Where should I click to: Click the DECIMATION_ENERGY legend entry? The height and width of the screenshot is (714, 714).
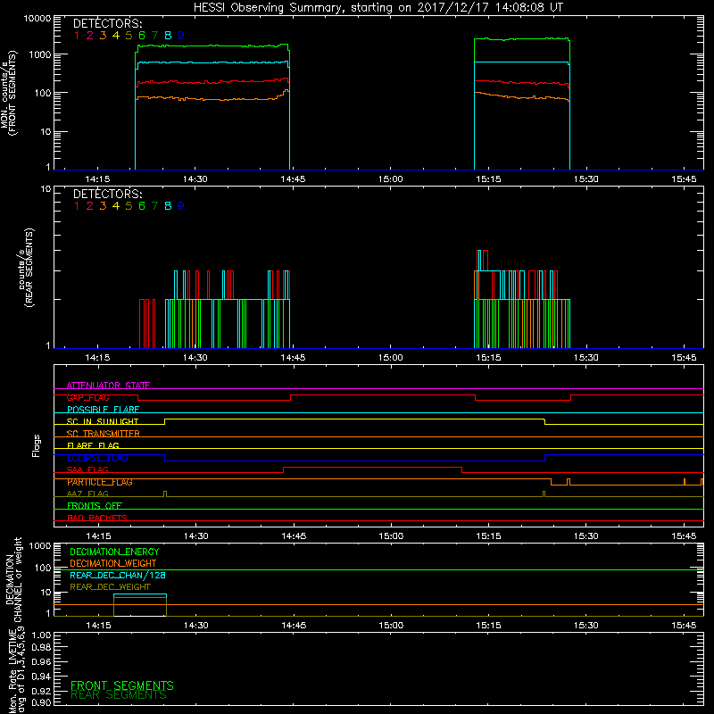pos(114,552)
